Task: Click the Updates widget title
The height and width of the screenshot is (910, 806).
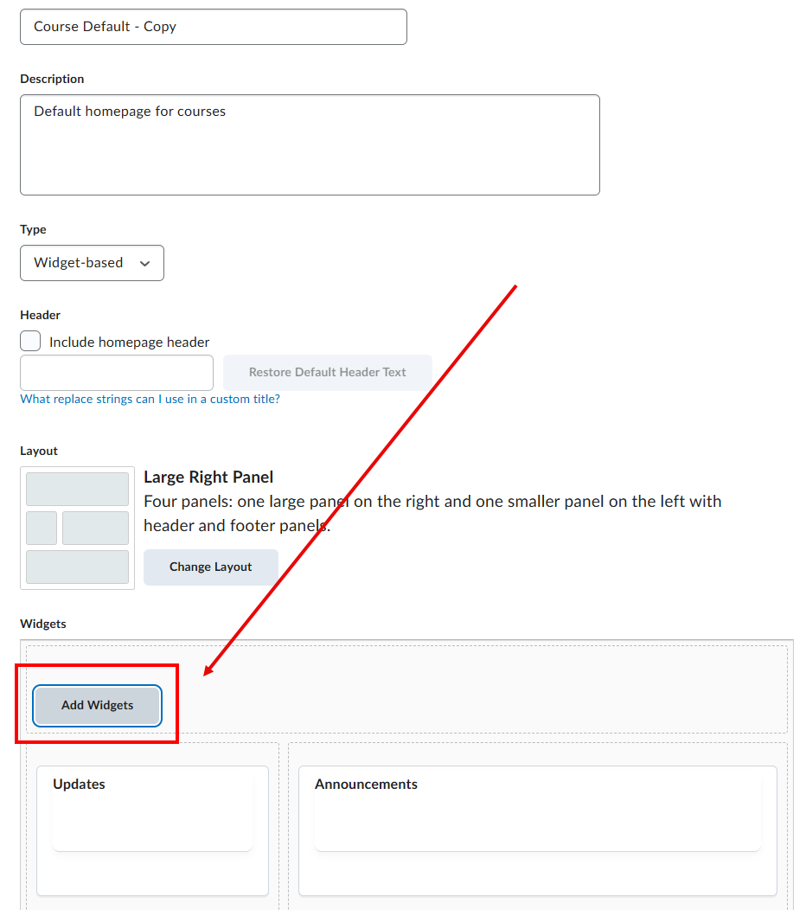Action: click(x=79, y=784)
